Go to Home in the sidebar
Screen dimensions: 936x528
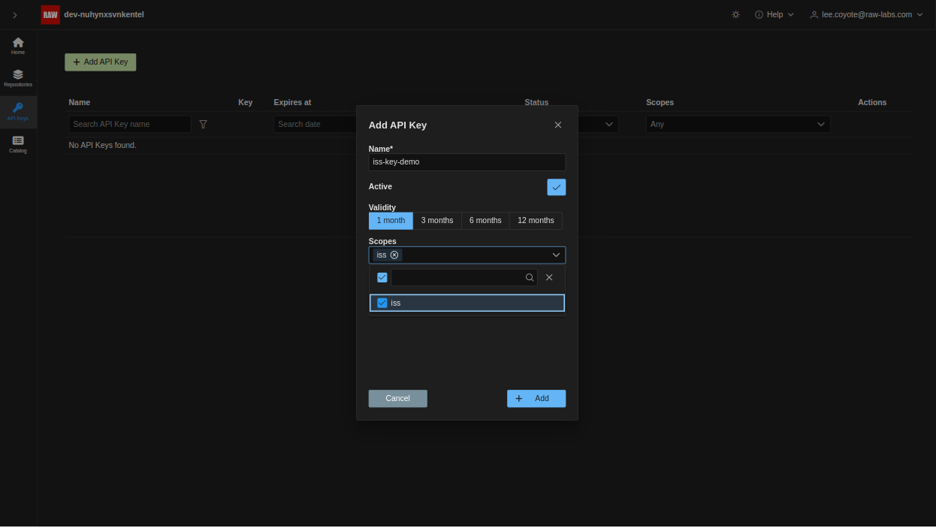point(18,46)
